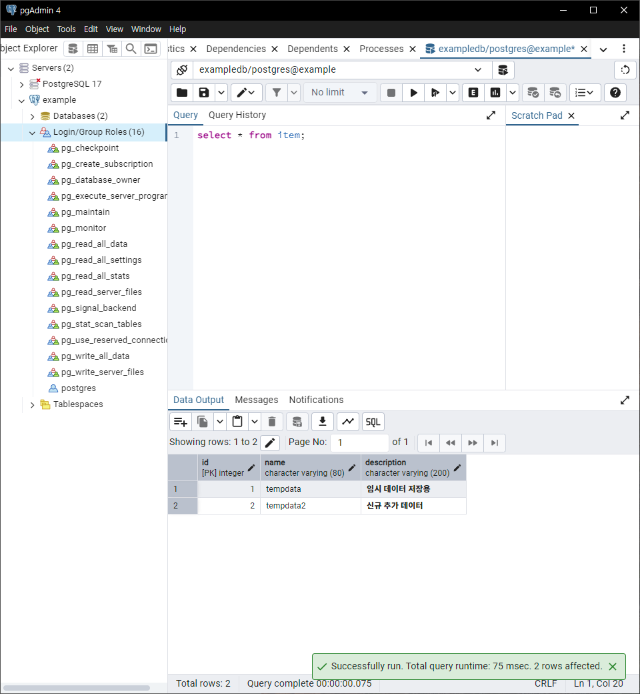The height and width of the screenshot is (694, 640).
Task: Open the paste options dropdown in Data Output
Action: pyautogui.click(x=255, y=422)
